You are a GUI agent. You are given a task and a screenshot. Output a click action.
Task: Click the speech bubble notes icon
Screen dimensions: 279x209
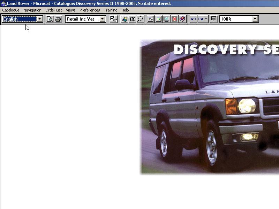(x=214, y=19)
